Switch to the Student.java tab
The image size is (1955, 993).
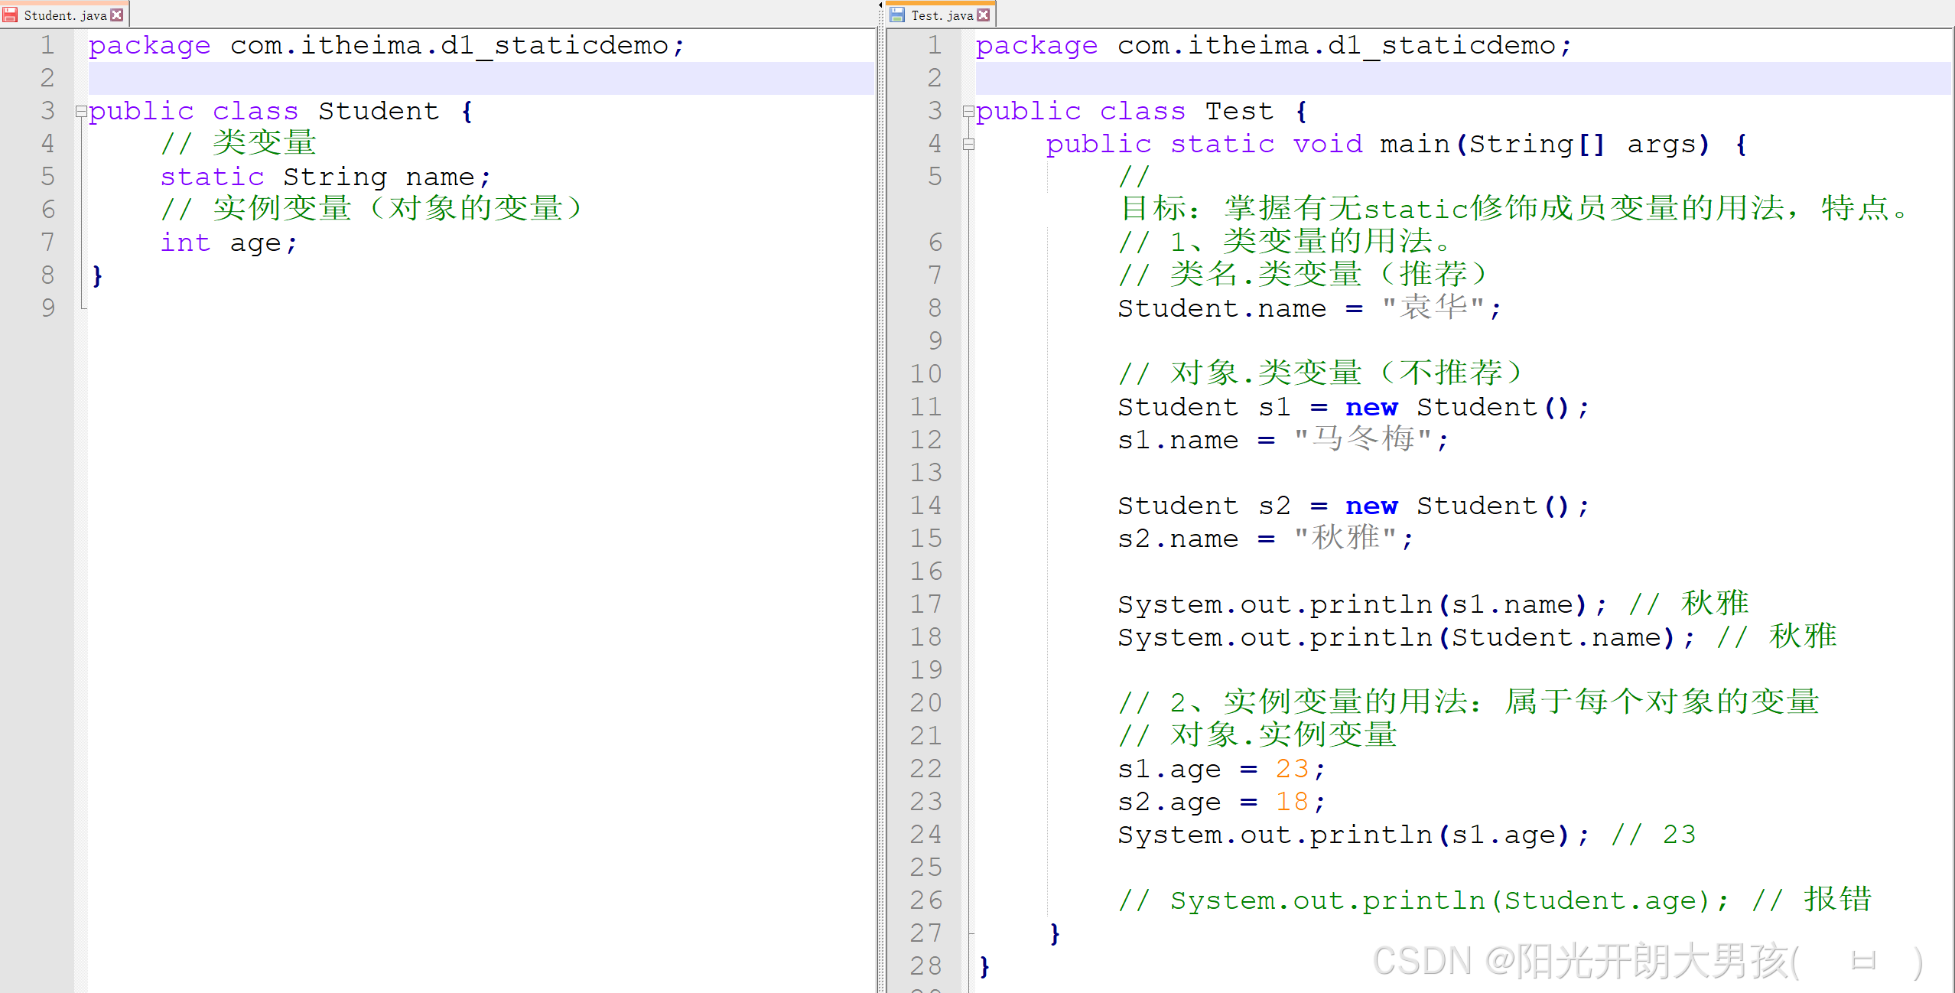65,15
